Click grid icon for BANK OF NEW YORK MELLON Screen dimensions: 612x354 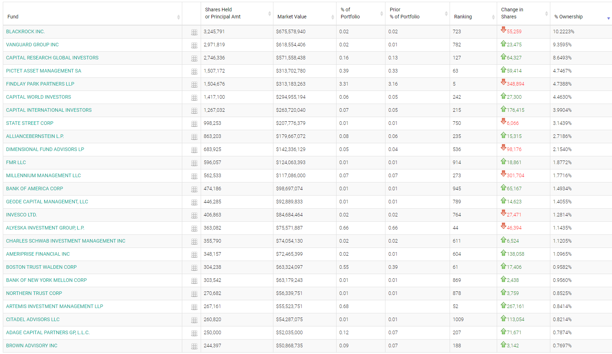194,281
